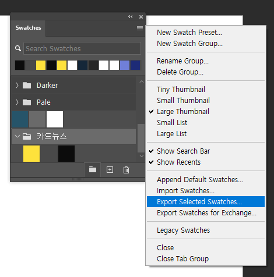Click the swatch list scroll-up arrow
This screenshot has height=277, width=274.
(142, 81)
